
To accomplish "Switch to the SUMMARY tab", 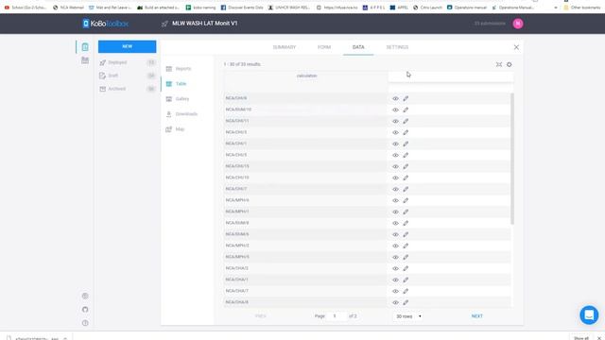I will point(285,47).
